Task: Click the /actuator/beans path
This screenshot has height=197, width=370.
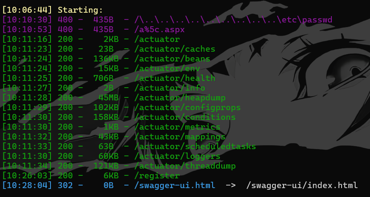Action: coord(172,58)
